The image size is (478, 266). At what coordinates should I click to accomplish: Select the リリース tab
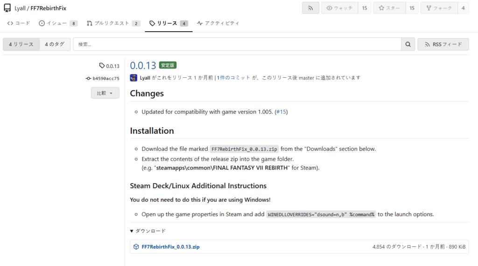point(169,23)
